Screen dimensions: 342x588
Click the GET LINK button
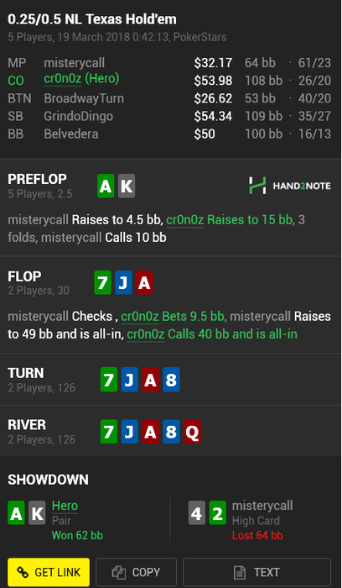[49, 572]
